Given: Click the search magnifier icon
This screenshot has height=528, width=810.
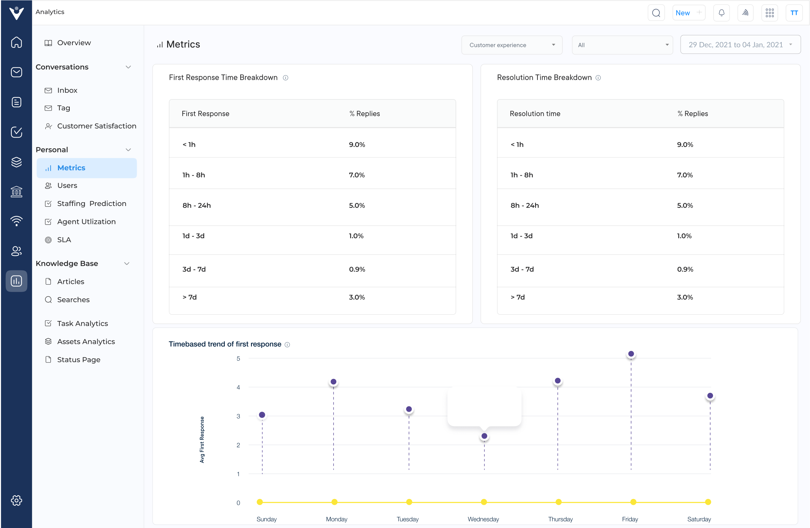Looking at the screenshot, I should pyautogui.click(x=656, y=12).
